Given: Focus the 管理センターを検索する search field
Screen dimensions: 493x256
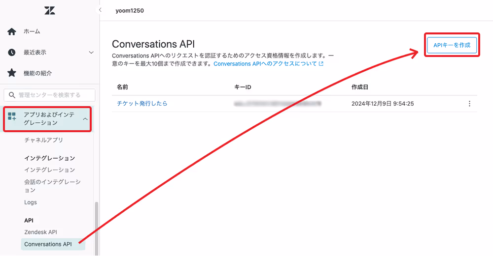Looking at the screenshot, I should (49, 95).
